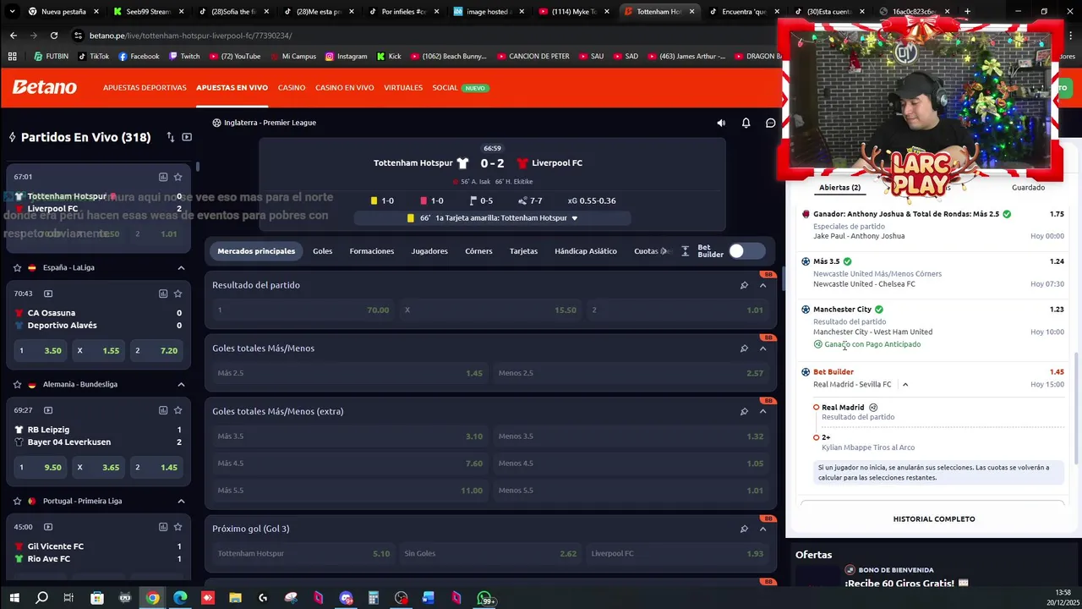Open stats icon for RB Leipzig match

163,410
